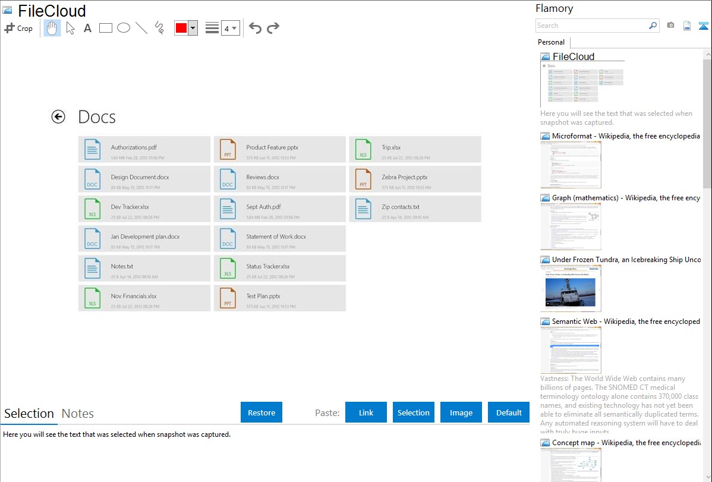Screen dimensions: 712x482
Task: Click the search magnifier icon
Action: (x=653, y=26)
